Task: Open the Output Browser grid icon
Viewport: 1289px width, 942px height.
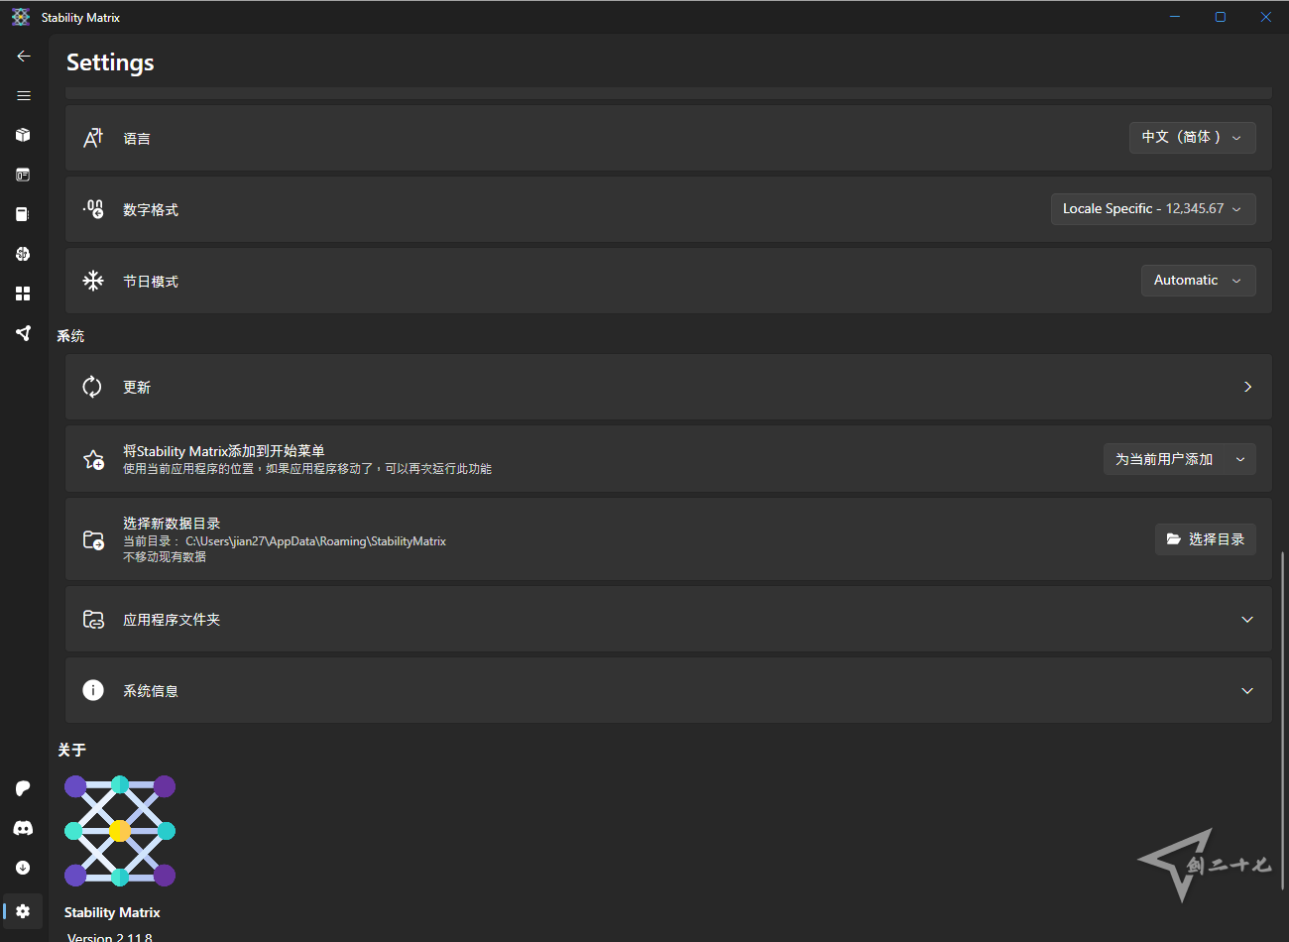Action: [x=23, y=294]
